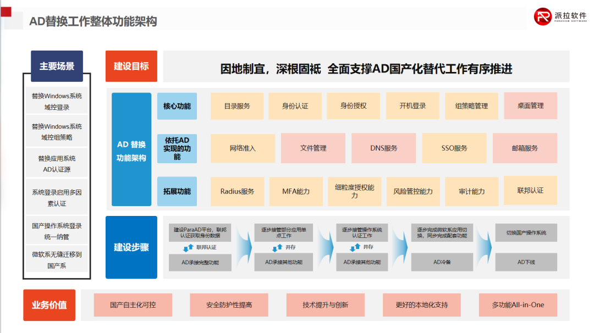Select the 主要场景 dark blue header tab
594x333 pixels.
(57, 66)
